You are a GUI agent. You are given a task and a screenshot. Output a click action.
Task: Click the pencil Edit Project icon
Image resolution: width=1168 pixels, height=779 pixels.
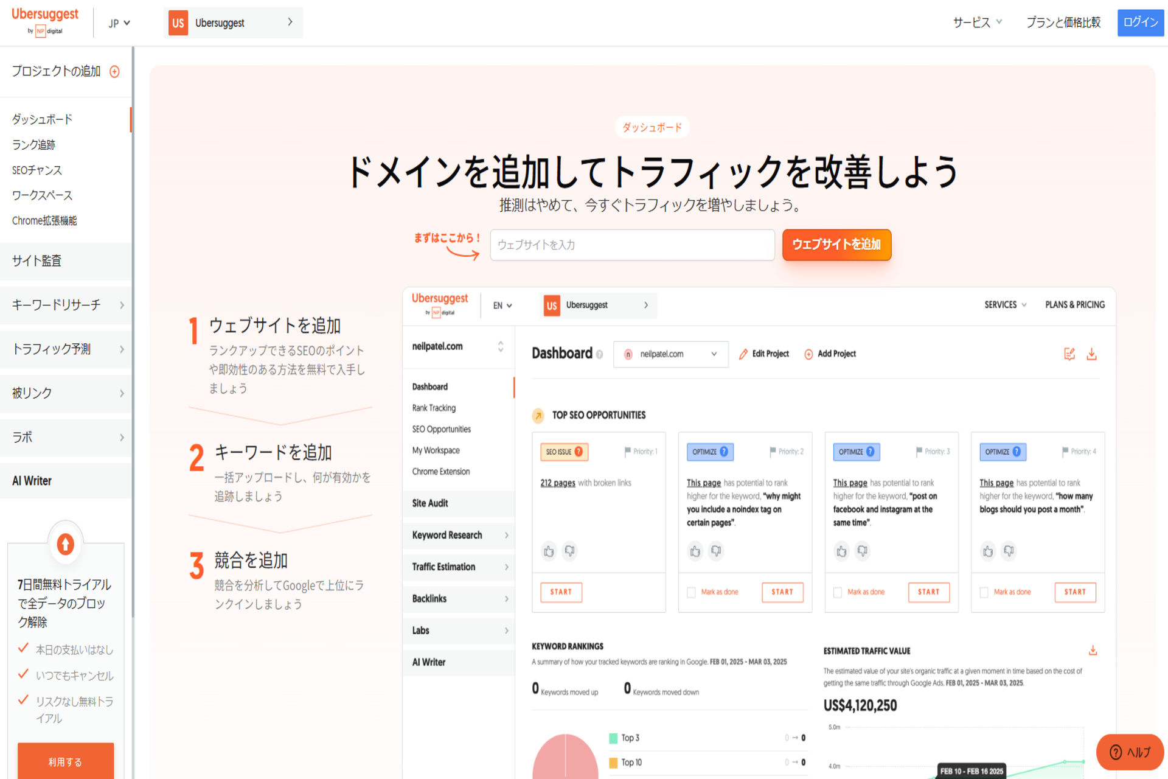point(743,354)
